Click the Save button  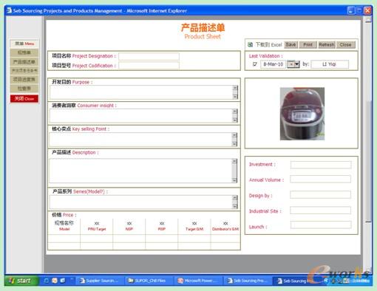(291, 44)
